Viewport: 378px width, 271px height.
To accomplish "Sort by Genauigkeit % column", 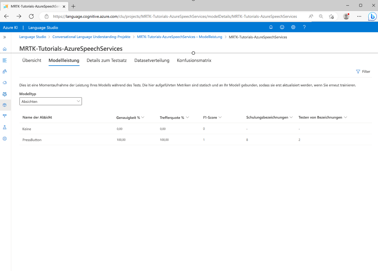I will click(143, 117).
